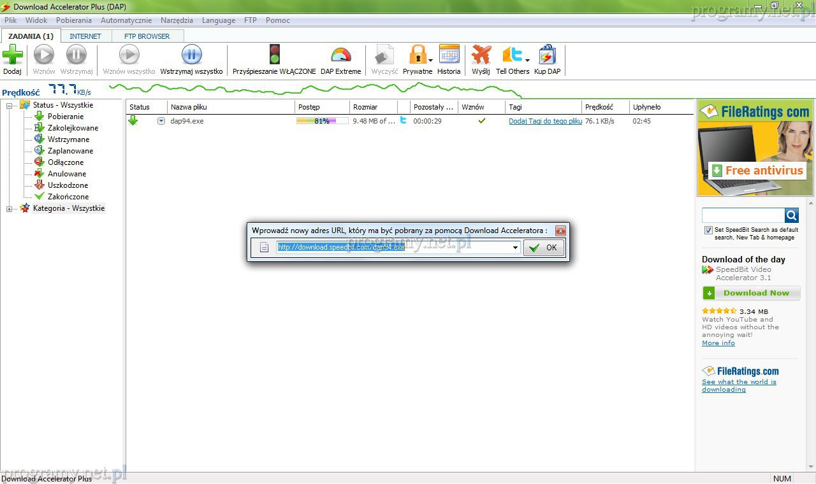
Task: Click the dap94.exe download progress bar
Action: (322, 121)
